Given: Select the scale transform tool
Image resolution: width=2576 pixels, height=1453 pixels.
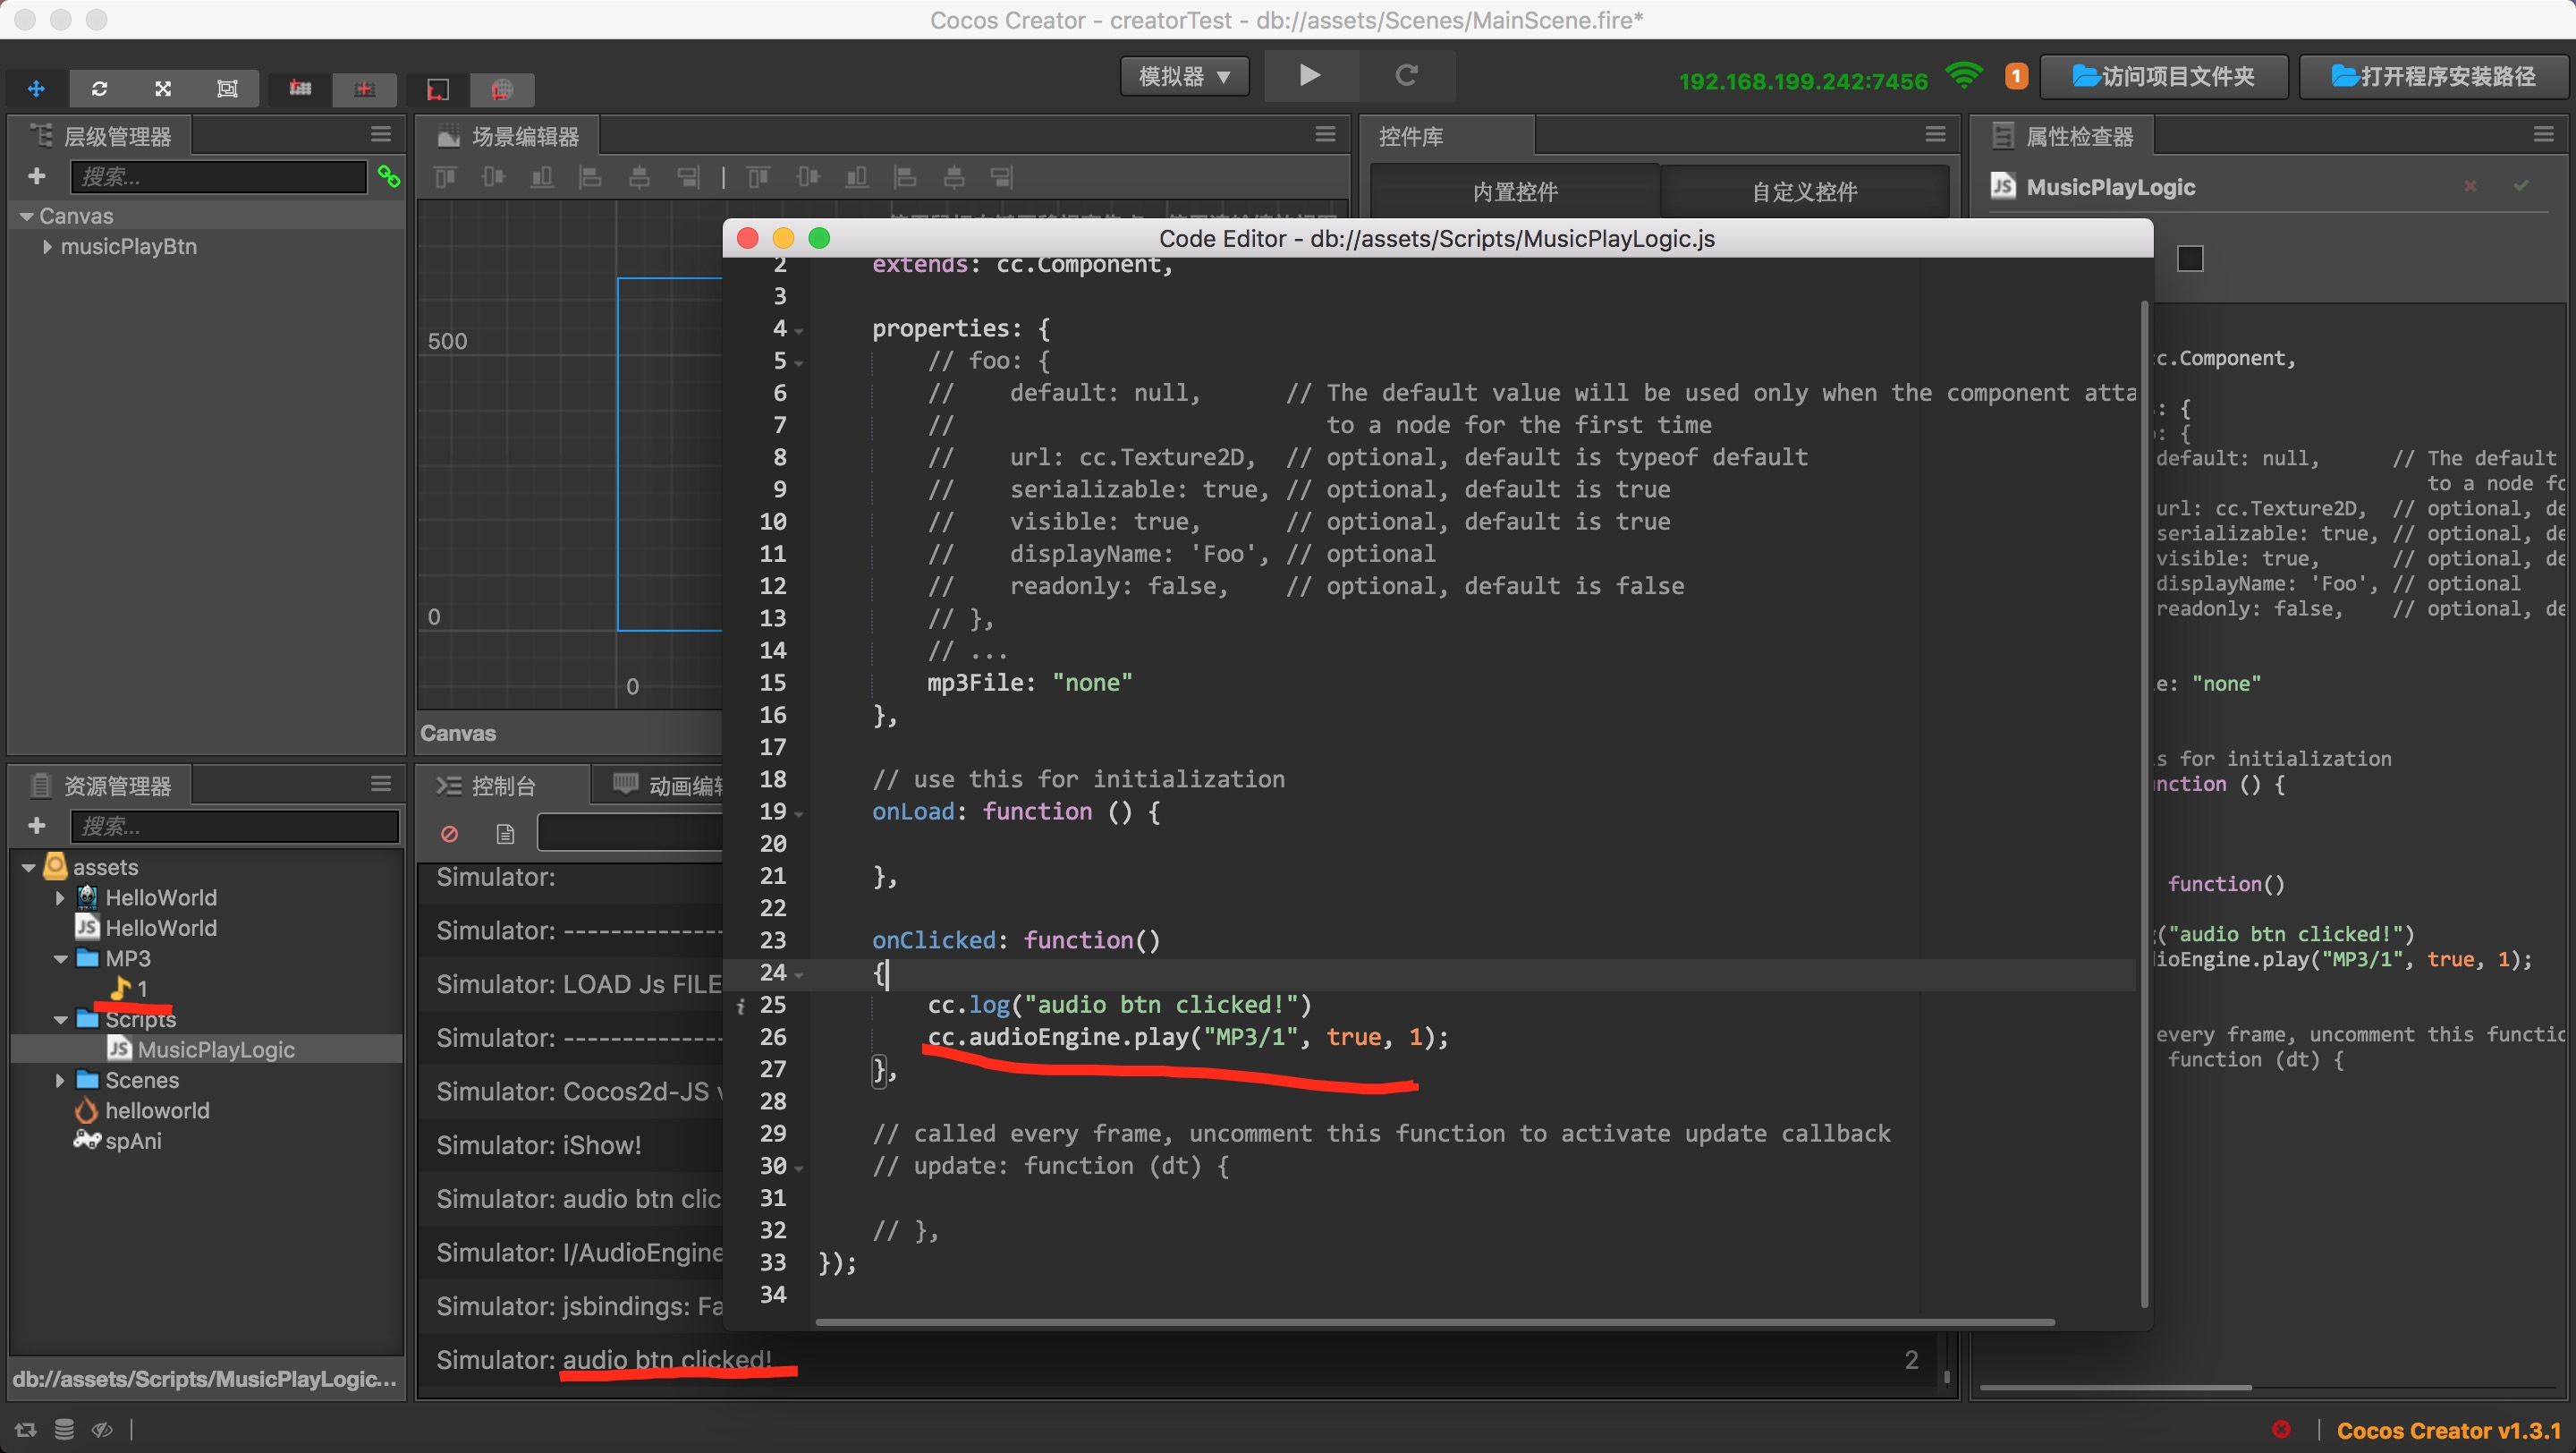Looking at the screenshot, I should click(163, 89).
